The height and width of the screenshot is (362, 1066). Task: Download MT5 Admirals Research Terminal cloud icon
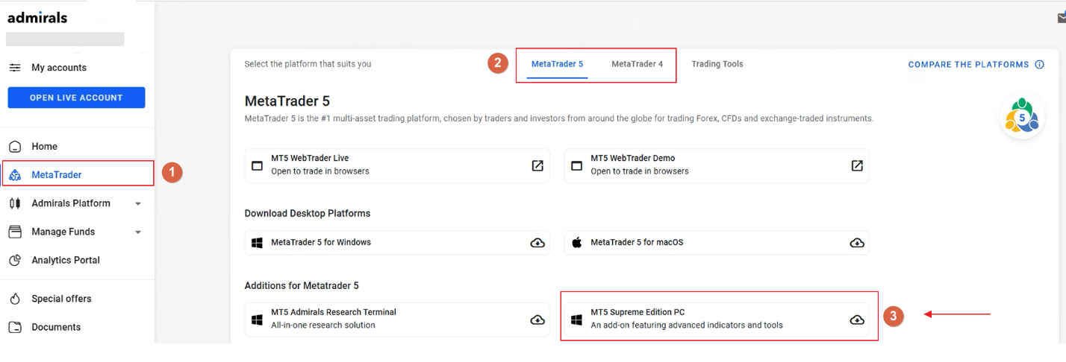click(537, 320)
